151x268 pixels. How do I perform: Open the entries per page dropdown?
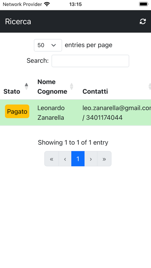(x=48, y=45)
